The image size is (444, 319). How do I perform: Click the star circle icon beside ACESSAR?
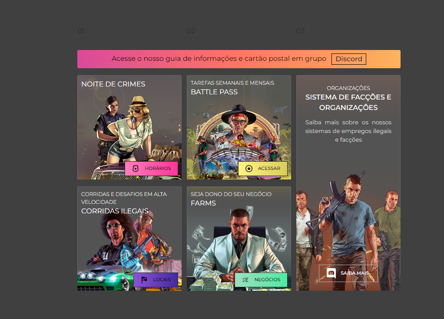point(249,169)
